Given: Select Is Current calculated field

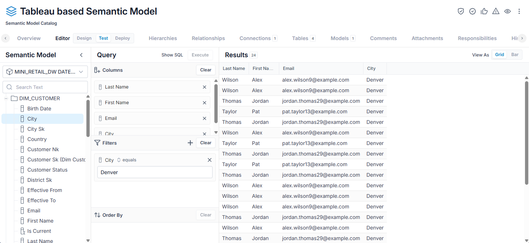Looking at the screenshot, I should tap(39, 231).
